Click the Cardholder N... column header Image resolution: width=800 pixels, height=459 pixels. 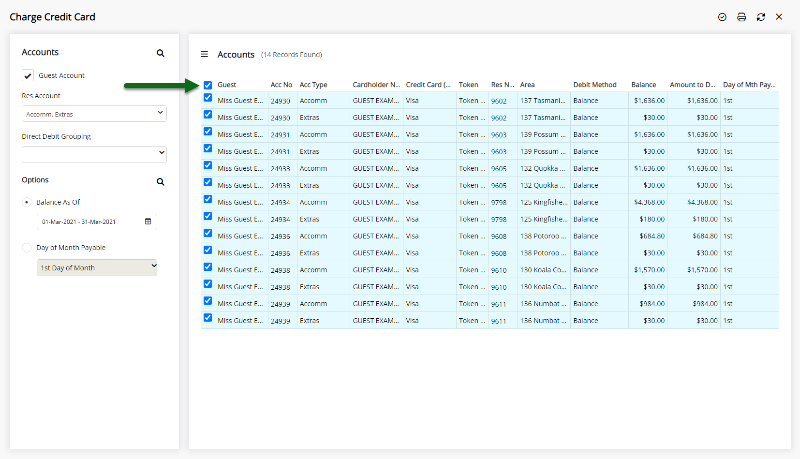point(376,85)
